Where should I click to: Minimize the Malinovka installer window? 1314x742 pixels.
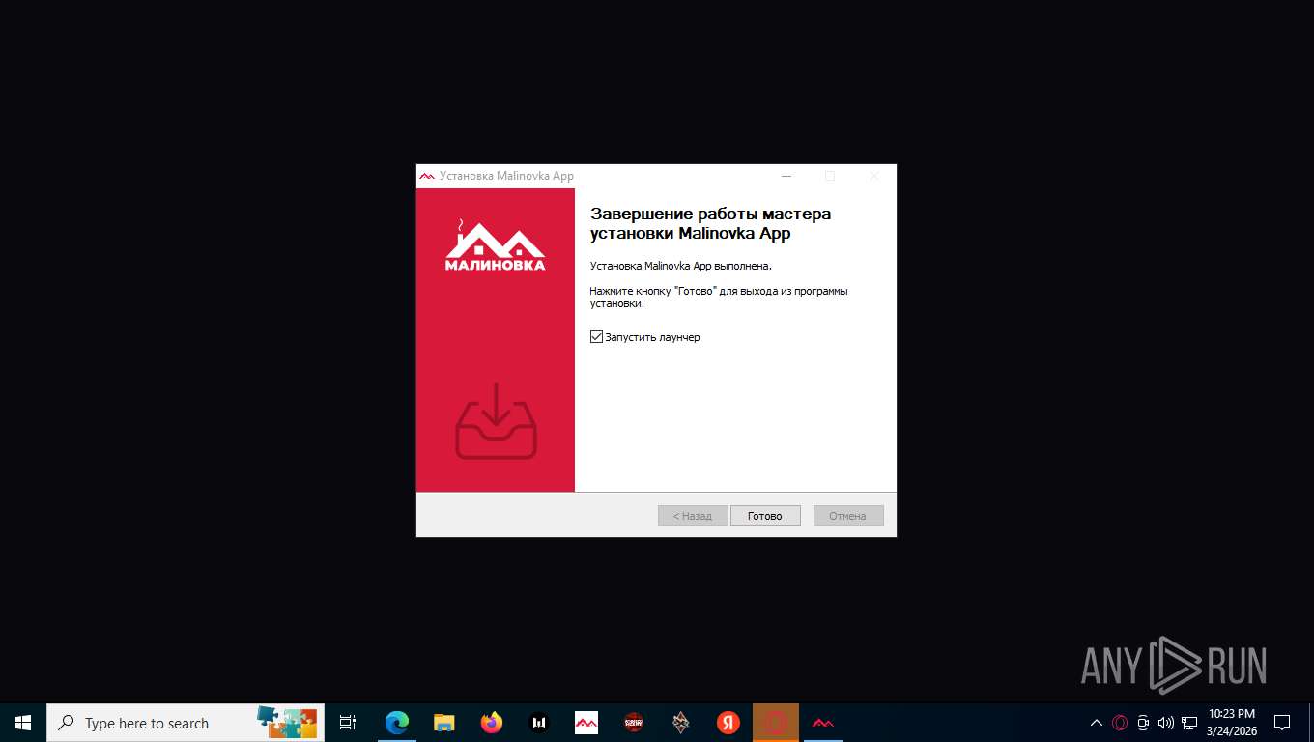point(786,176)
